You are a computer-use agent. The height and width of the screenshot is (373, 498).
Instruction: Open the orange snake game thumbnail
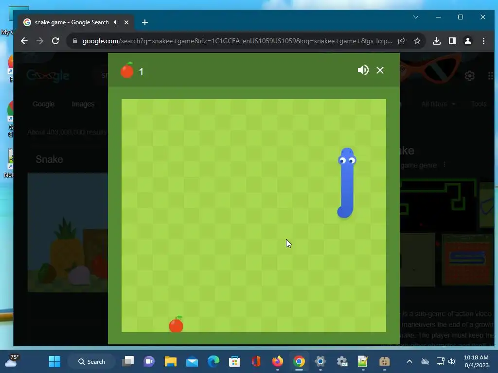pyautogui.click(x=467, y=260)
